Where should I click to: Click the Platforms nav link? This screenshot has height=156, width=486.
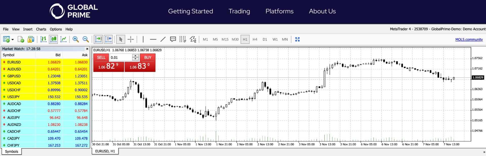[279, 11]
